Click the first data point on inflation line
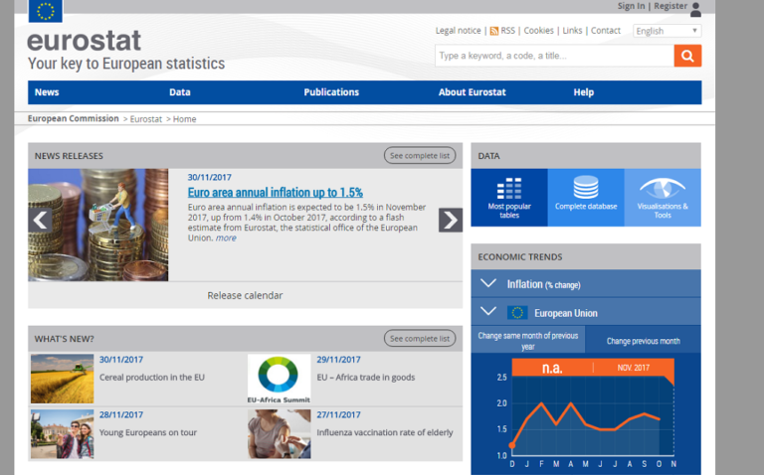The width and height of the screenshot is (764, 475). pos(512,445)
